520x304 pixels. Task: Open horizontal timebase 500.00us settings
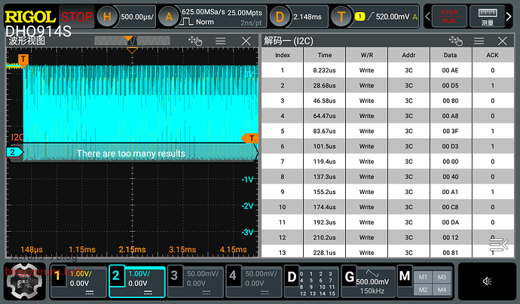click(x=126, y=16)
